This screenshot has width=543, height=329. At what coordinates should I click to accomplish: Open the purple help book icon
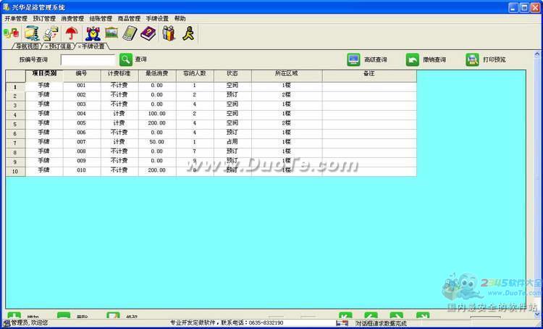tap(148, 33)
